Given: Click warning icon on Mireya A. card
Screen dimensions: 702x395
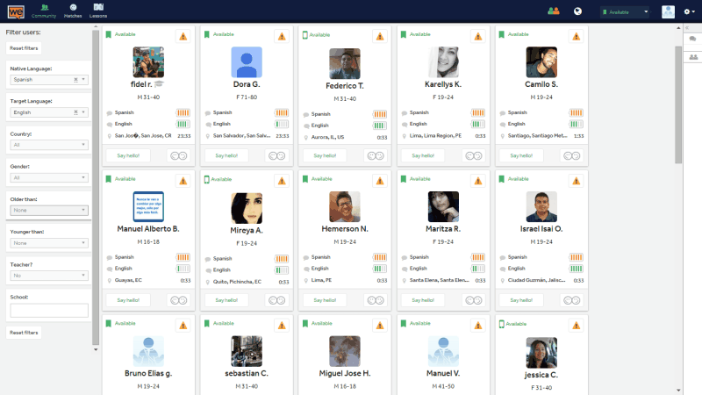Looking at the screenshot, I should point(282,181).
